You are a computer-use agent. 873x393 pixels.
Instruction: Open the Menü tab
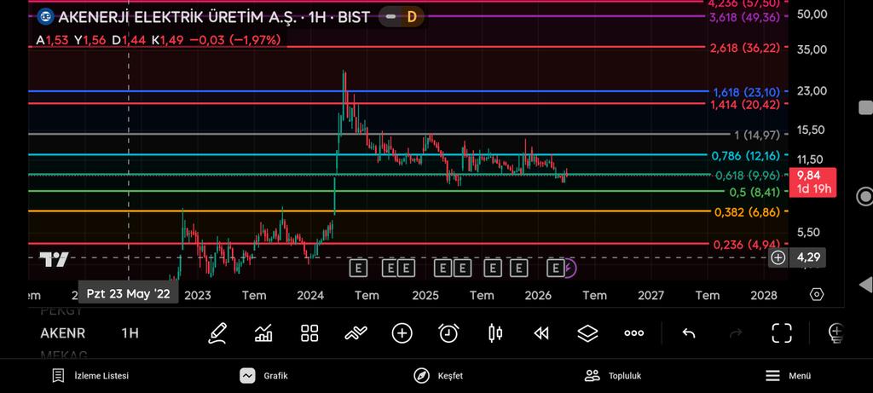(x=787, y=376)
